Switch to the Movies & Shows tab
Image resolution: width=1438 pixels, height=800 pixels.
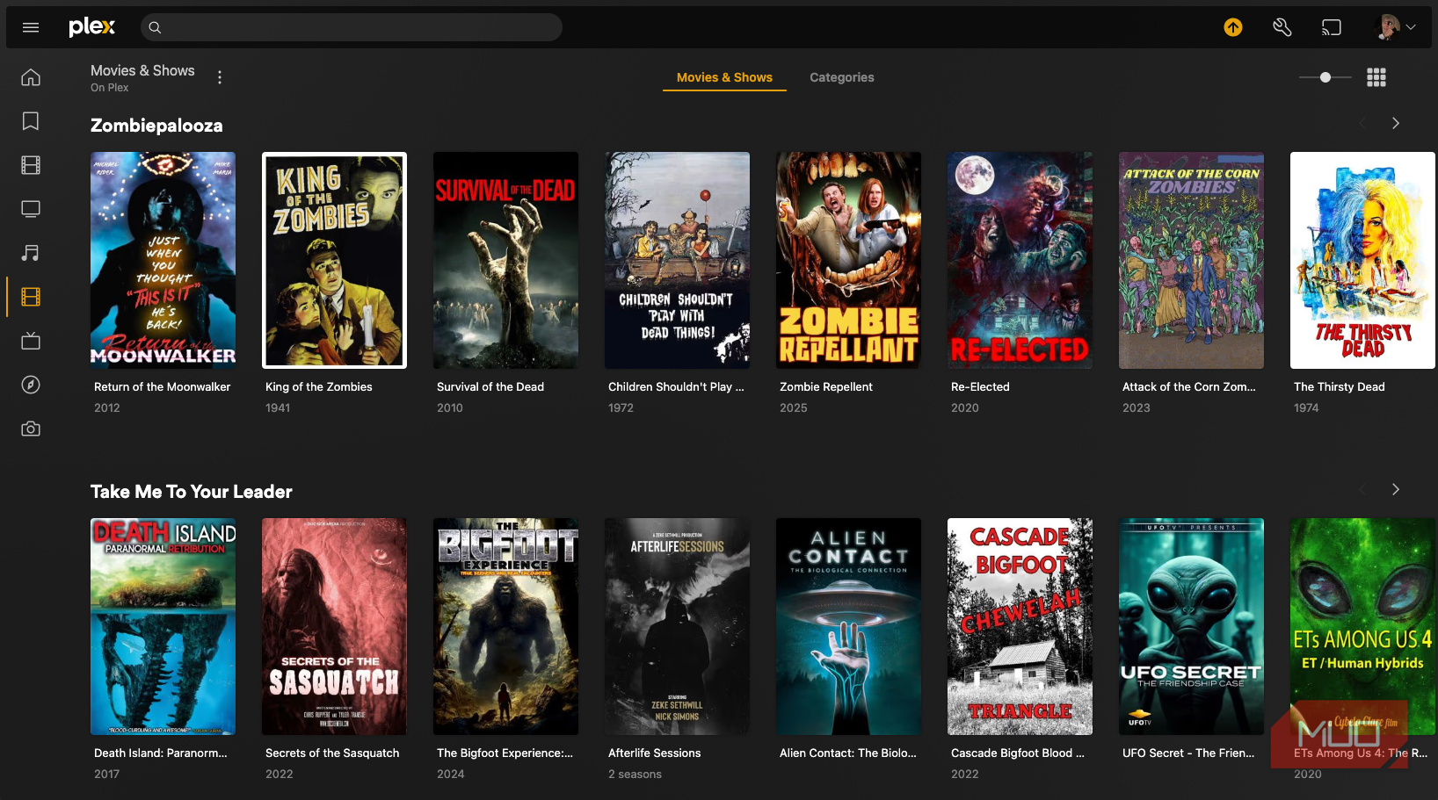coord(724,77)
